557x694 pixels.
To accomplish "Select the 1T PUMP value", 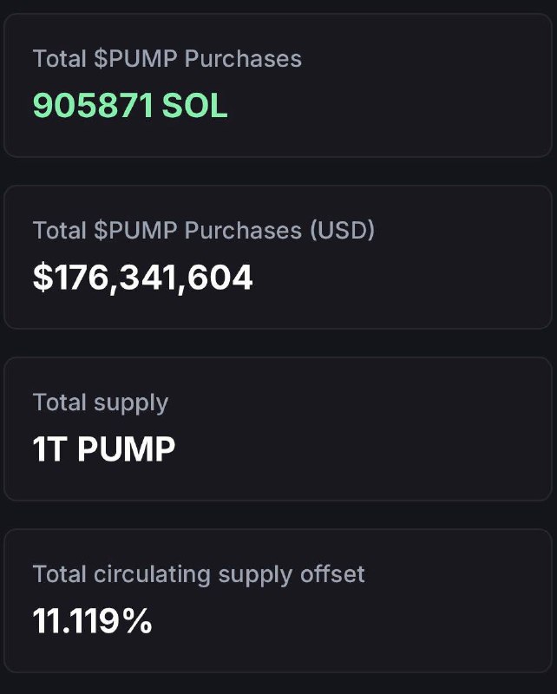I will pyautogui.click(x=104, y=449).
